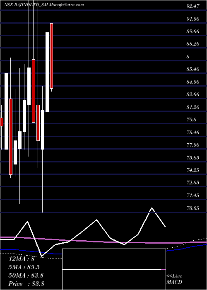Click the 50MA : 83.8 label
Screen dimensions: 207x290
pos(26,275)
